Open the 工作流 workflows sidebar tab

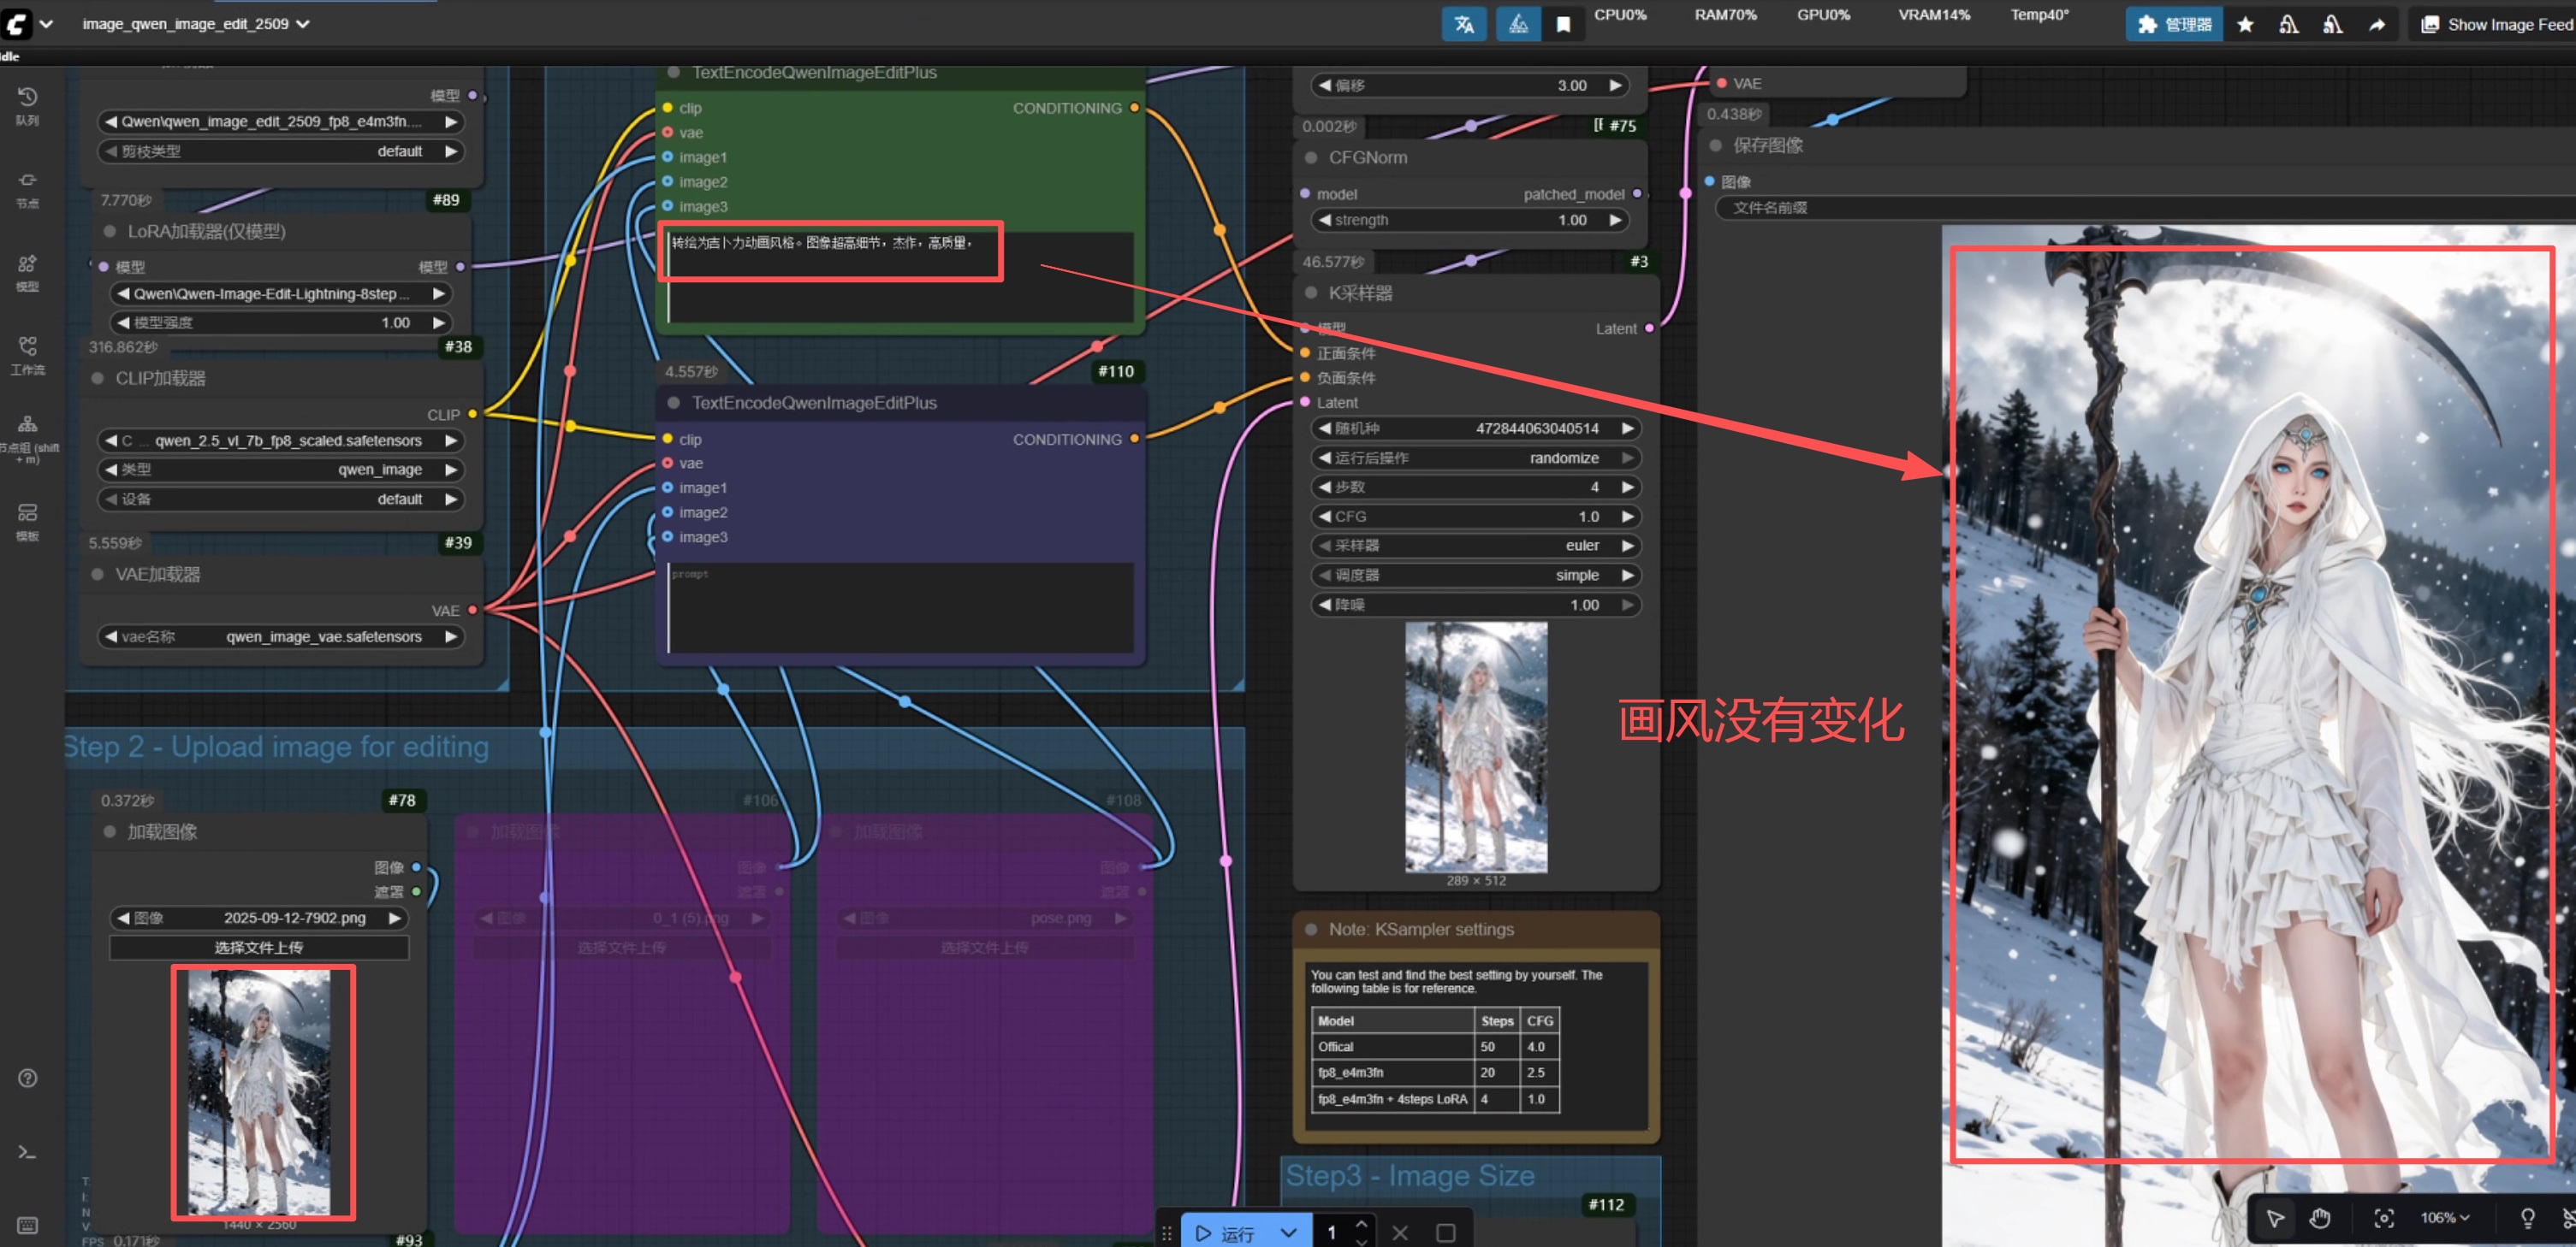tap(27, 354)
